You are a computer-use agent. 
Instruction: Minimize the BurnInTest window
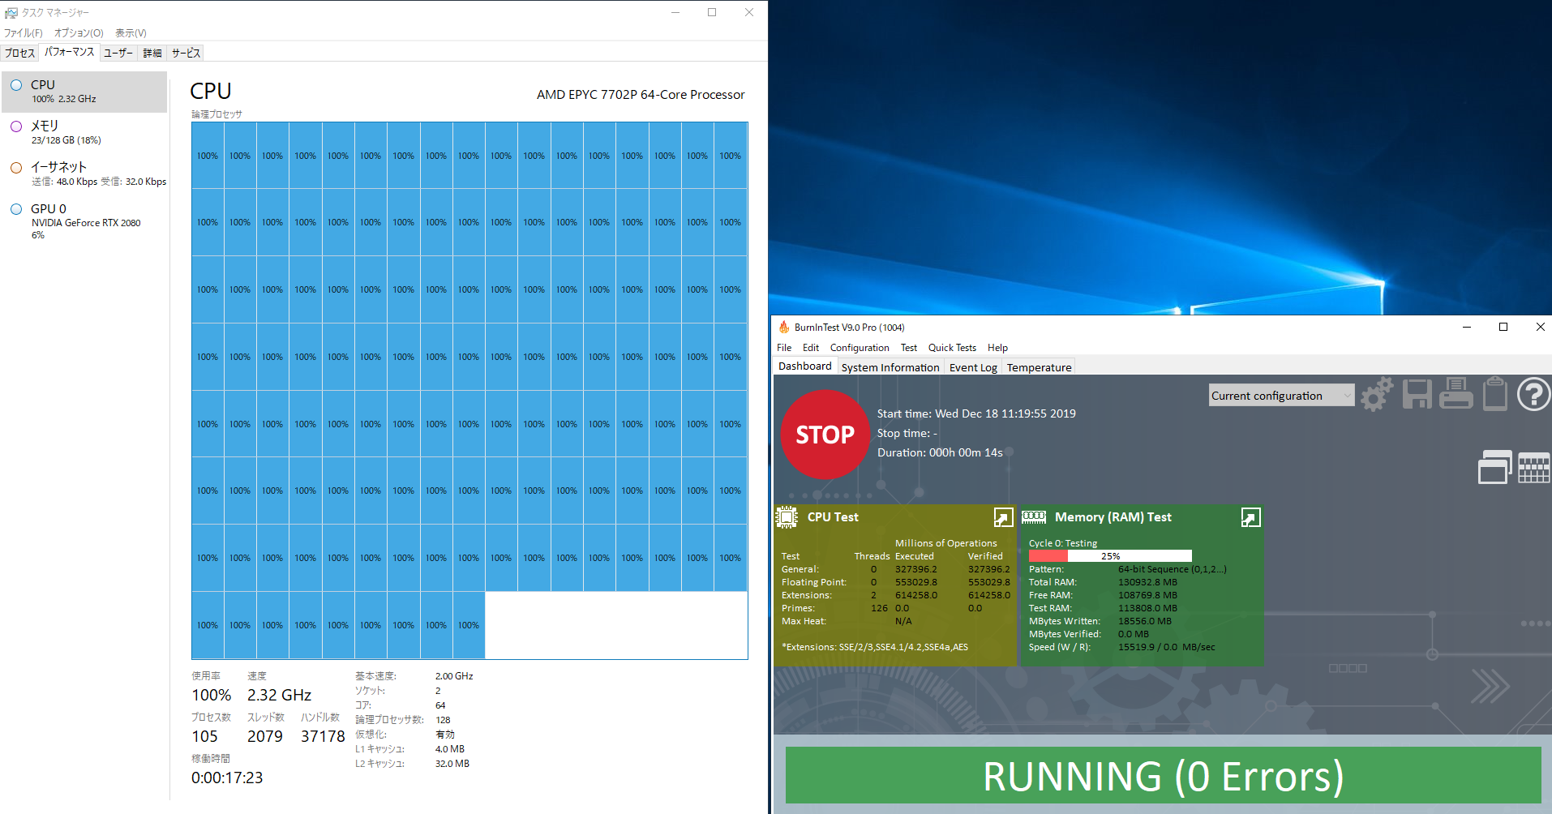[x=1466, y=327]
